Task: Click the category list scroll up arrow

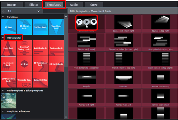Action: point(66,16)
